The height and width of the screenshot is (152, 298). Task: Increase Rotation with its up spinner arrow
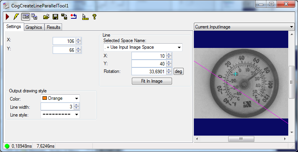tap(169, 70)
